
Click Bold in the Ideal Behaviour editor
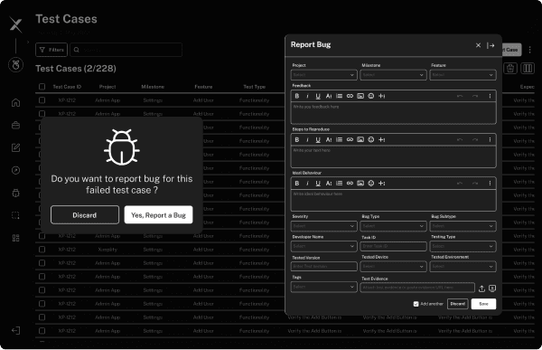tap(296, 183)
